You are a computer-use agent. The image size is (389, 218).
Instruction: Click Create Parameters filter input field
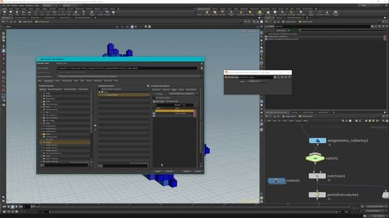[x=66, y=165]
